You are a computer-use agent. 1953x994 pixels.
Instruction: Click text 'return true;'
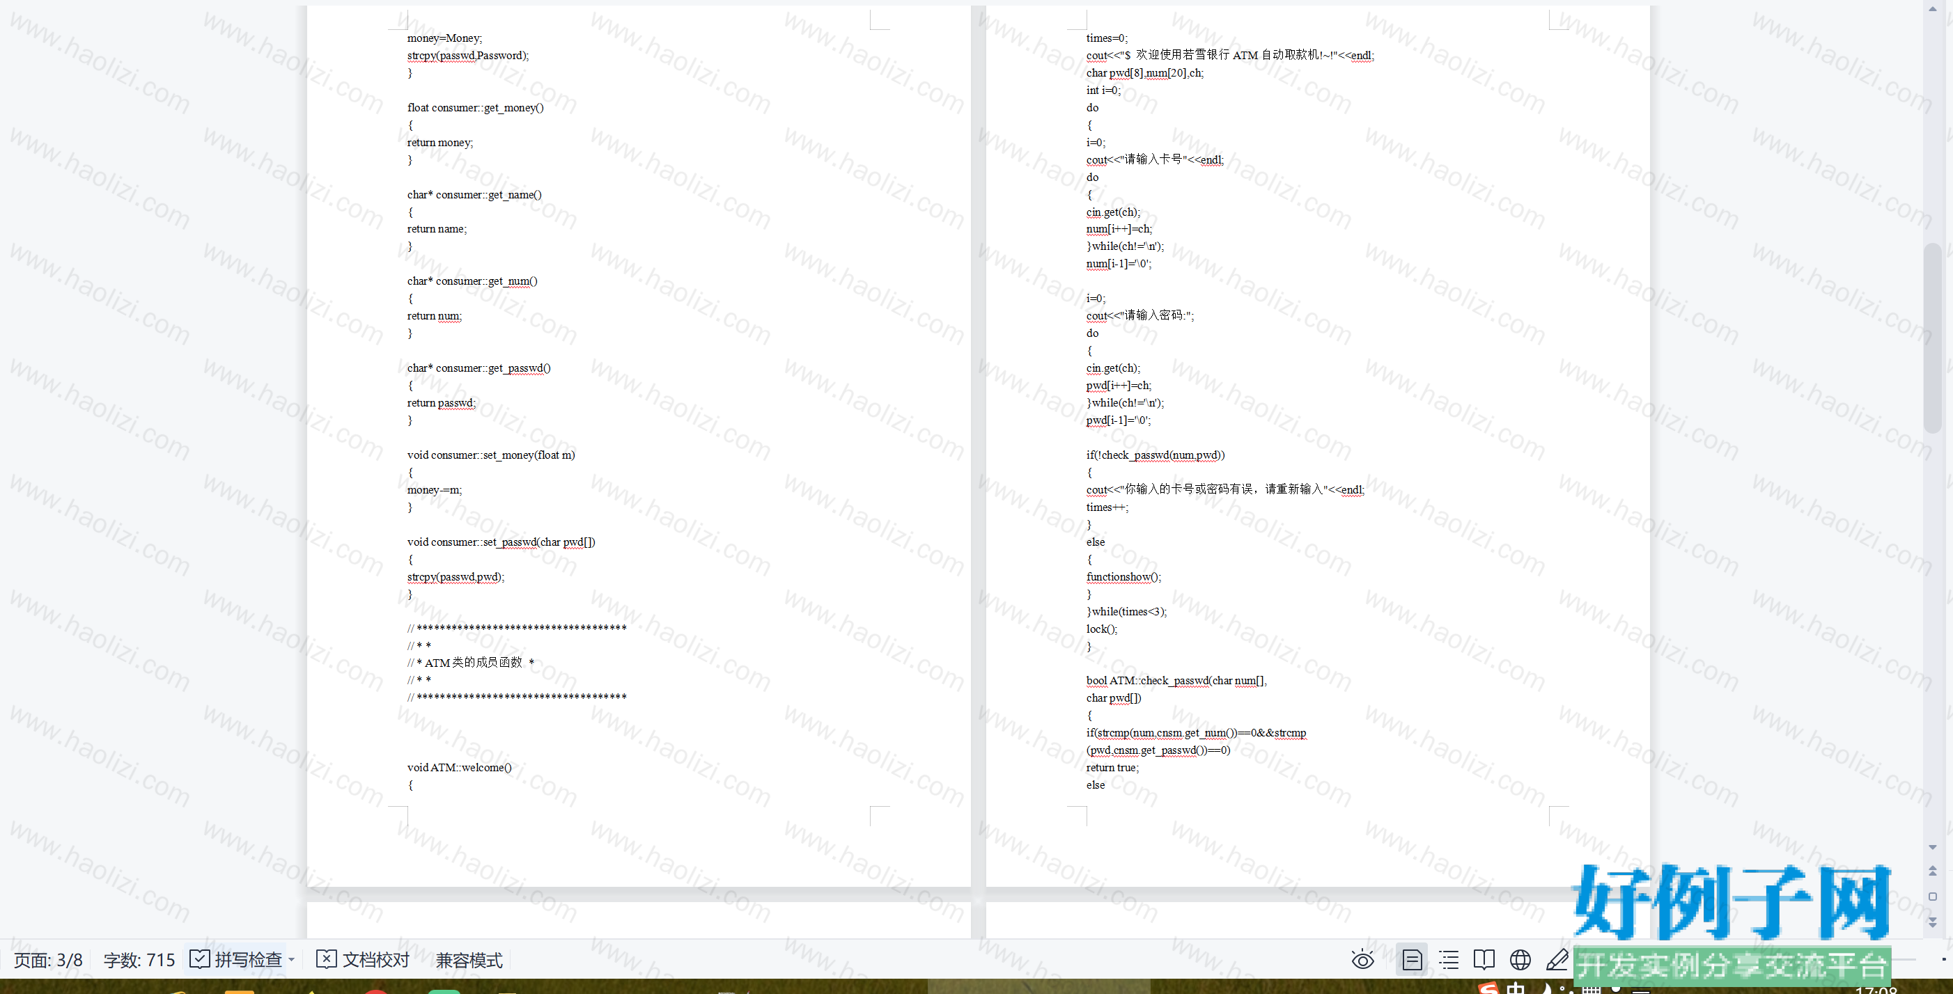1112,768
